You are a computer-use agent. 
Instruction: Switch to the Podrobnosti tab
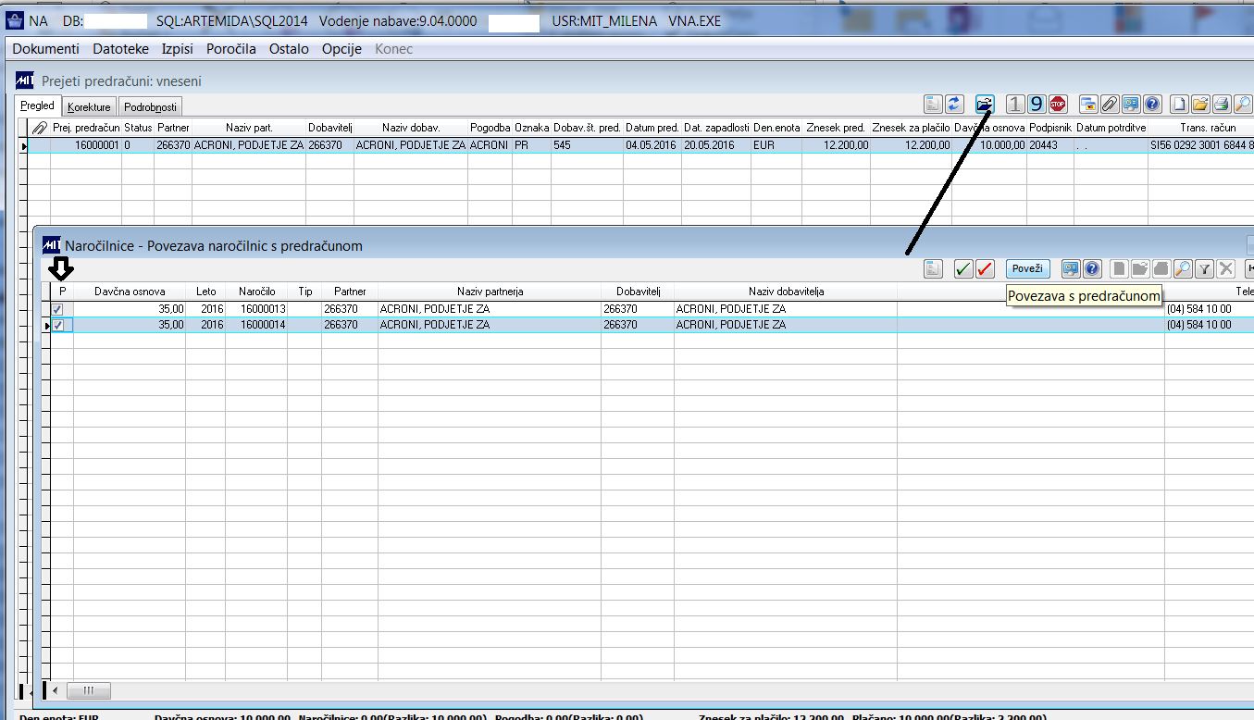tap(150, 107)
